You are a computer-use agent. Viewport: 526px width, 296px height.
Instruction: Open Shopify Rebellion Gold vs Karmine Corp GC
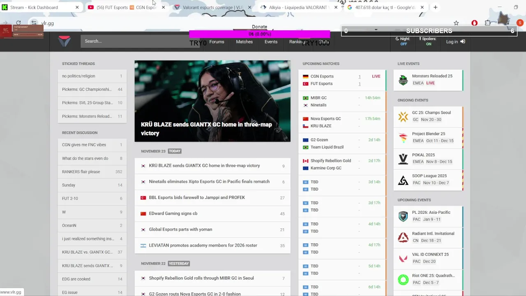(x=342, y=164)
